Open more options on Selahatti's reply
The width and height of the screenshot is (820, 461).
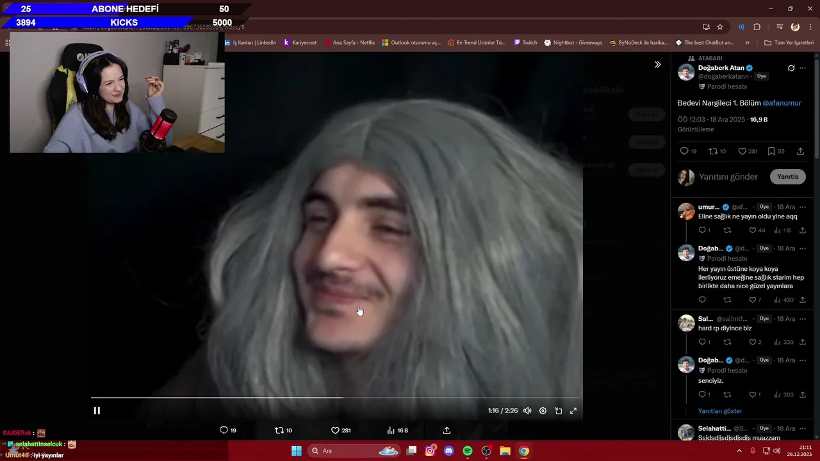[803, 428]
